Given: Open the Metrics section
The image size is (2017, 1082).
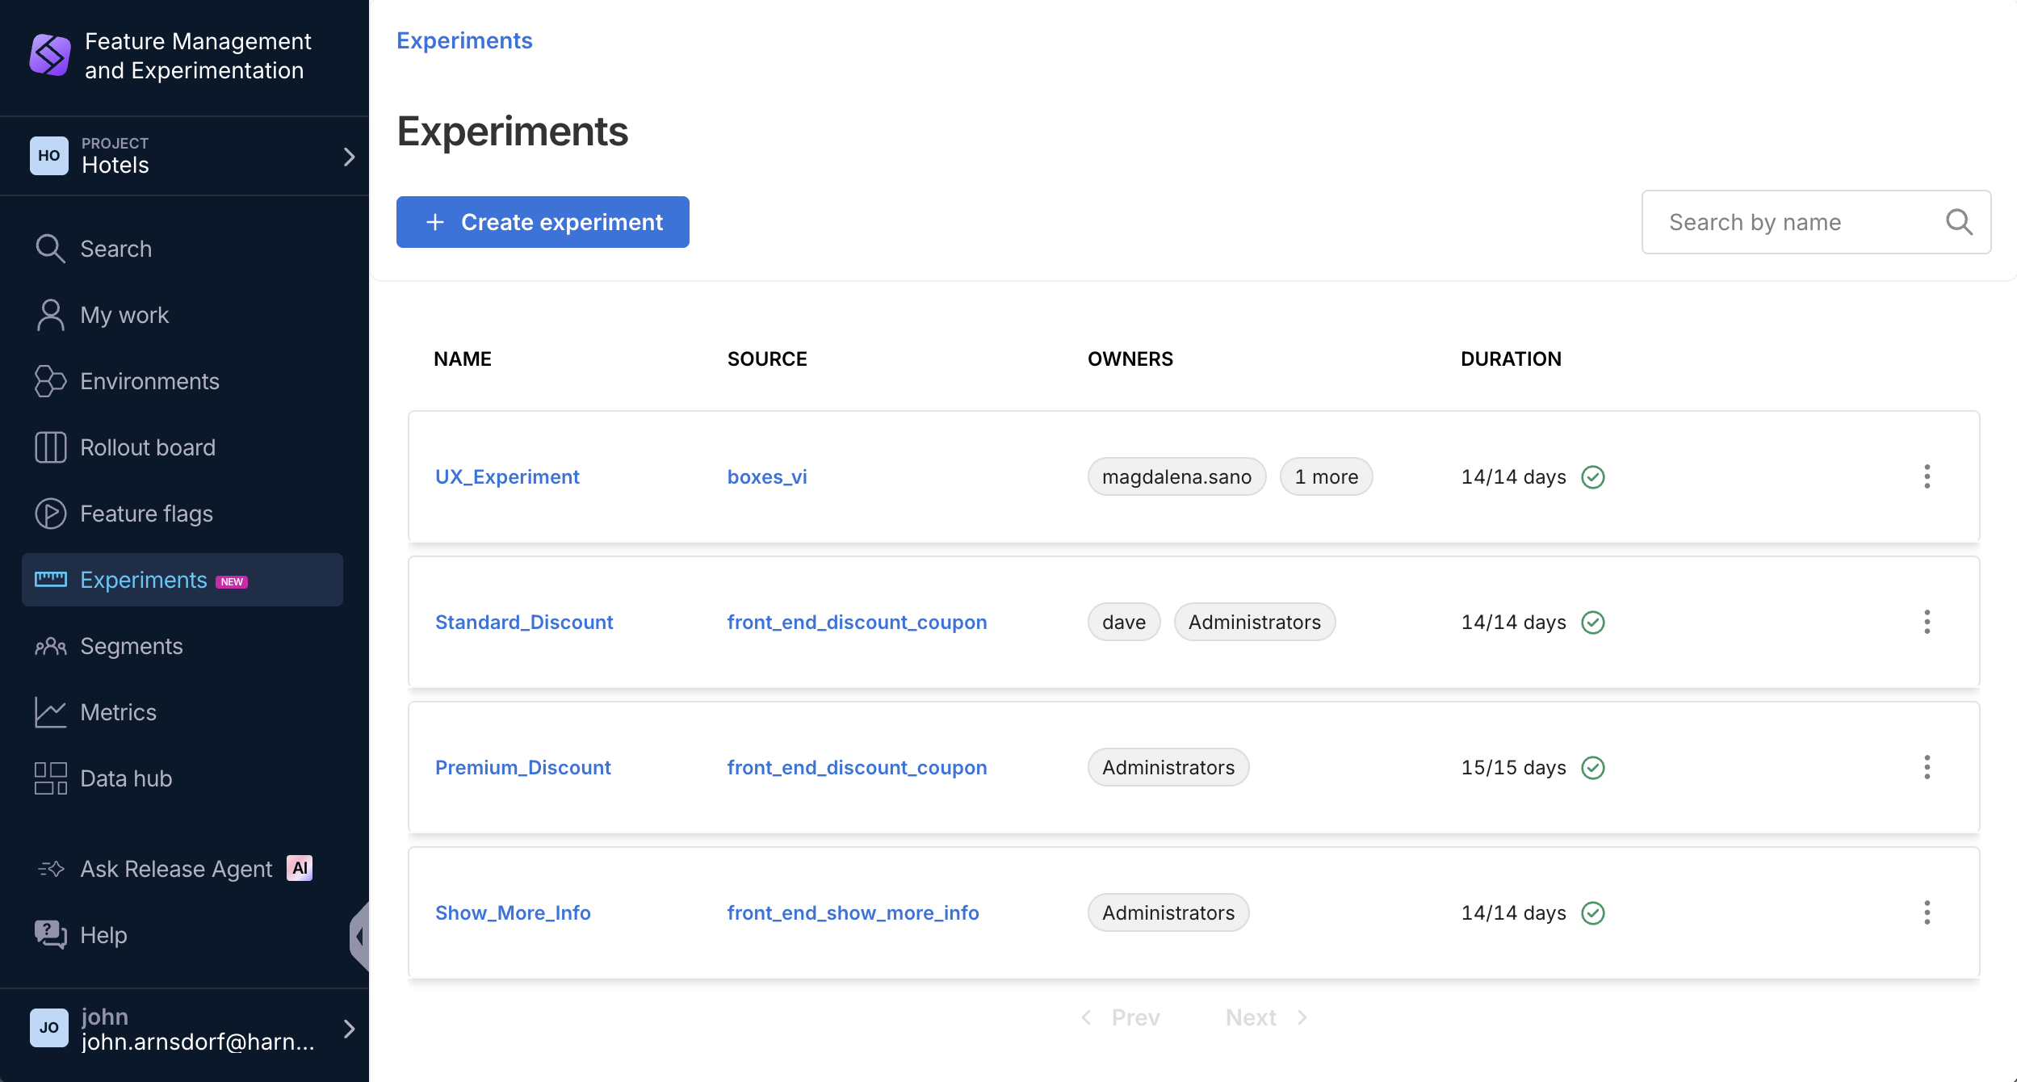Looking at the screenshot, I should [x=118, y=712].
